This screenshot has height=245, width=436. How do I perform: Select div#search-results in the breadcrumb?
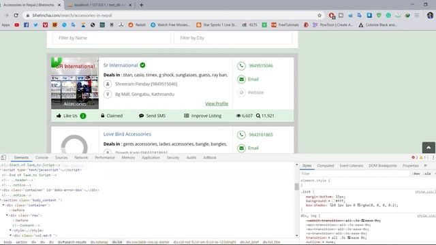(x=72, y=242)
